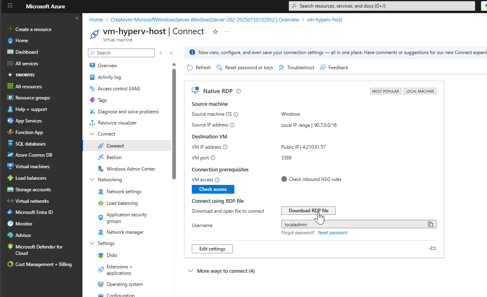Copy the localadmin username to clipboard
Viewport: 487px width, 297px height.
click(x=431, y=224)
